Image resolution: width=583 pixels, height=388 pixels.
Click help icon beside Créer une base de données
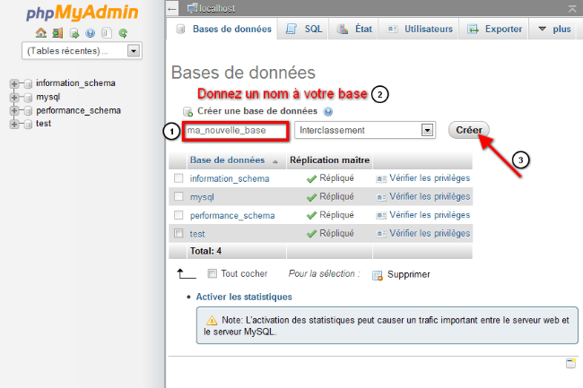coord(328,111)
